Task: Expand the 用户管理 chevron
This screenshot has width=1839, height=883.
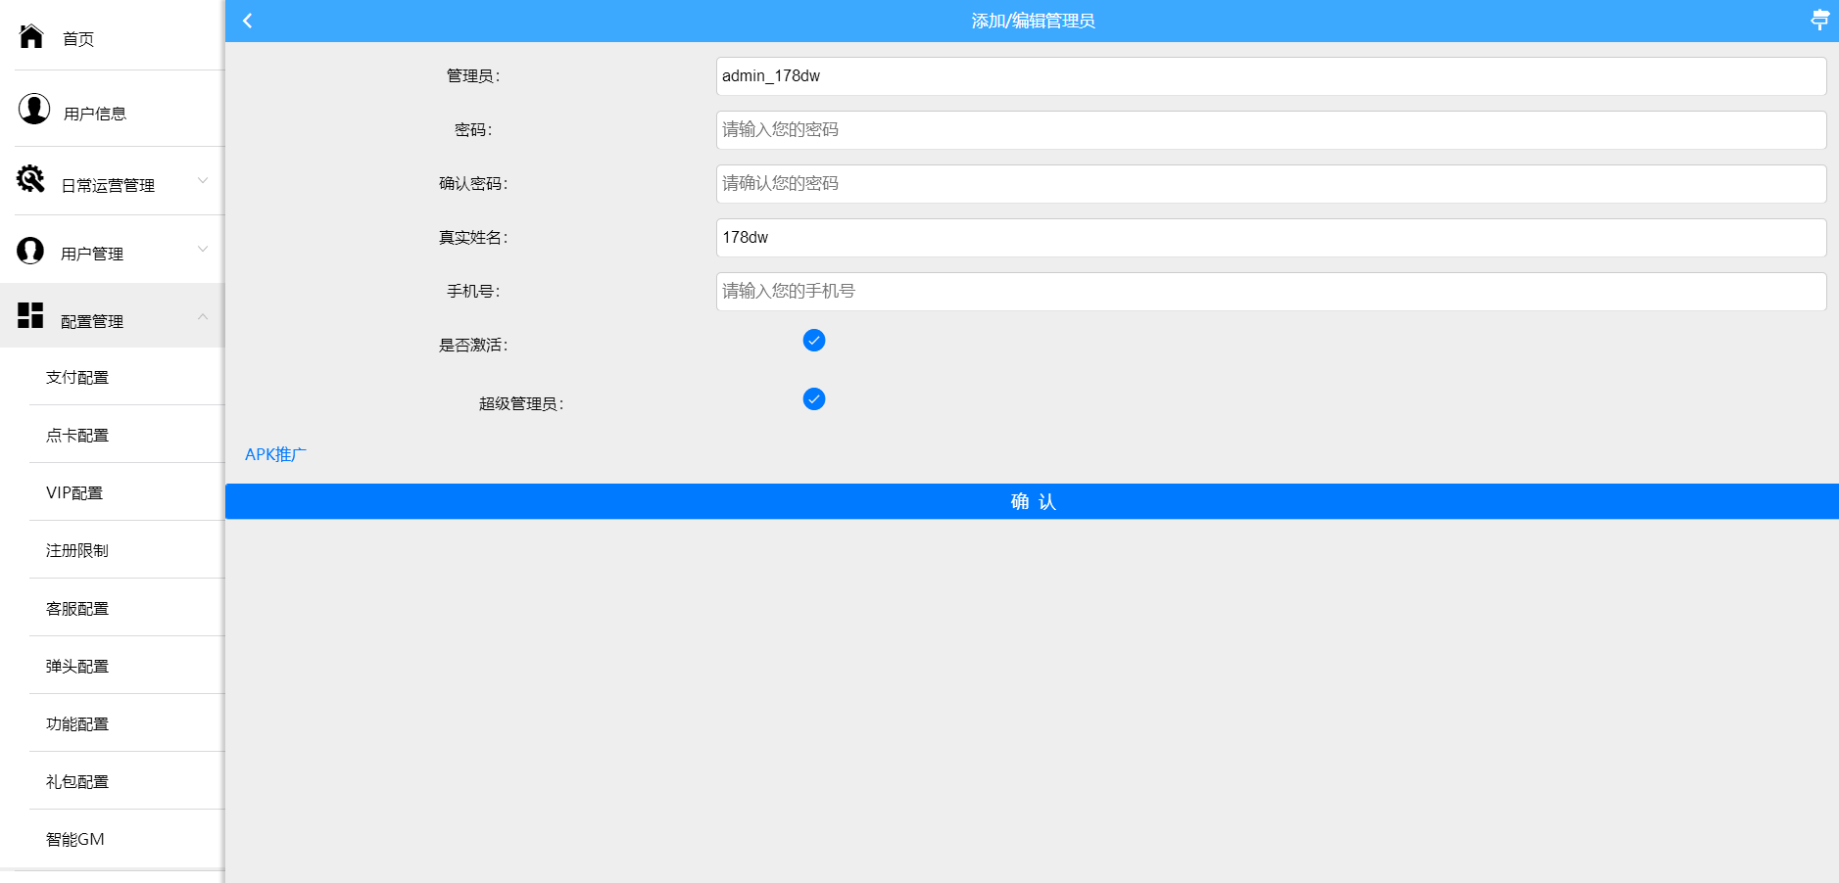Action: point(203,249)
